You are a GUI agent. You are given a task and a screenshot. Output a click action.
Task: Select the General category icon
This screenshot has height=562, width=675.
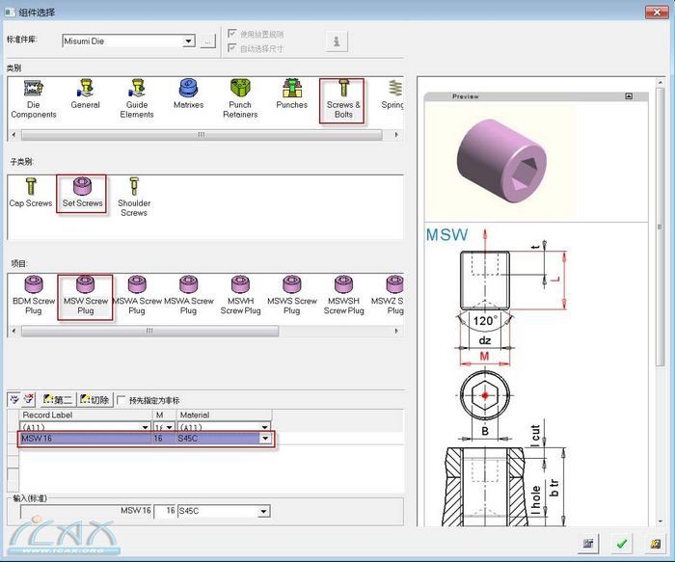pos(85,94)
